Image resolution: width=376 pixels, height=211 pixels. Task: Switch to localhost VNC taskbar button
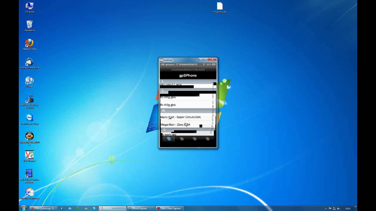(113, 208)
